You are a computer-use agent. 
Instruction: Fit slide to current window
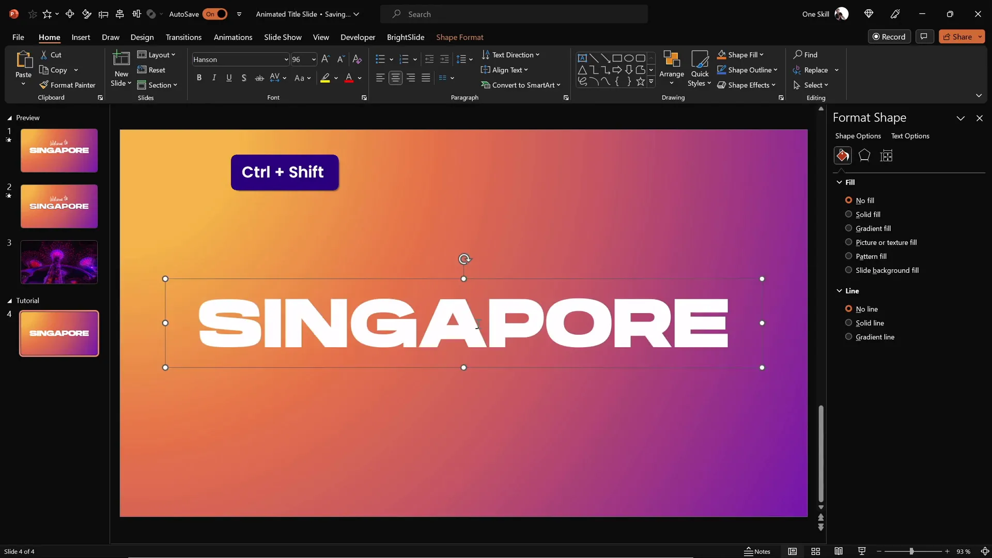[985, 551]
